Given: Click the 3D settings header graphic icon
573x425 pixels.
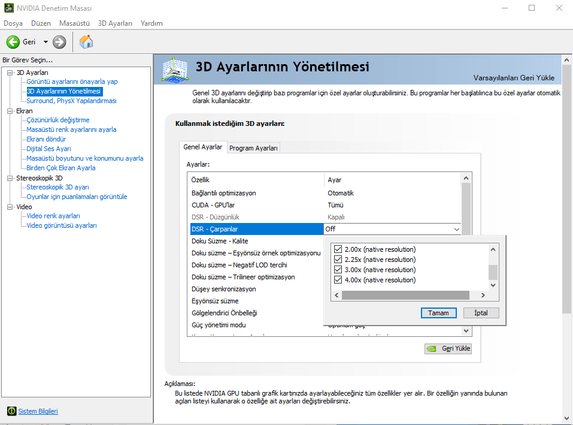Looking at the screenshot, I should (175, 70).
